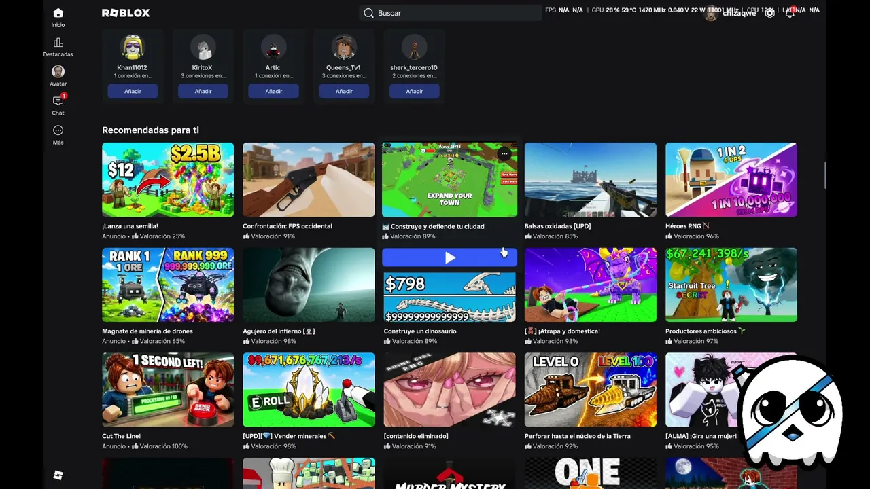Open the ¡Lanza una semilla! game thumbnail
Viewport: 870px width, 489px height.
coord(168,179)
